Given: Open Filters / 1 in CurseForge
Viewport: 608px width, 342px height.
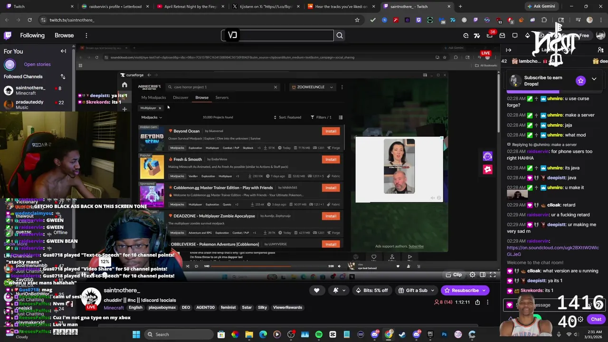Looking at the screenshot, I should pos(321,117).
